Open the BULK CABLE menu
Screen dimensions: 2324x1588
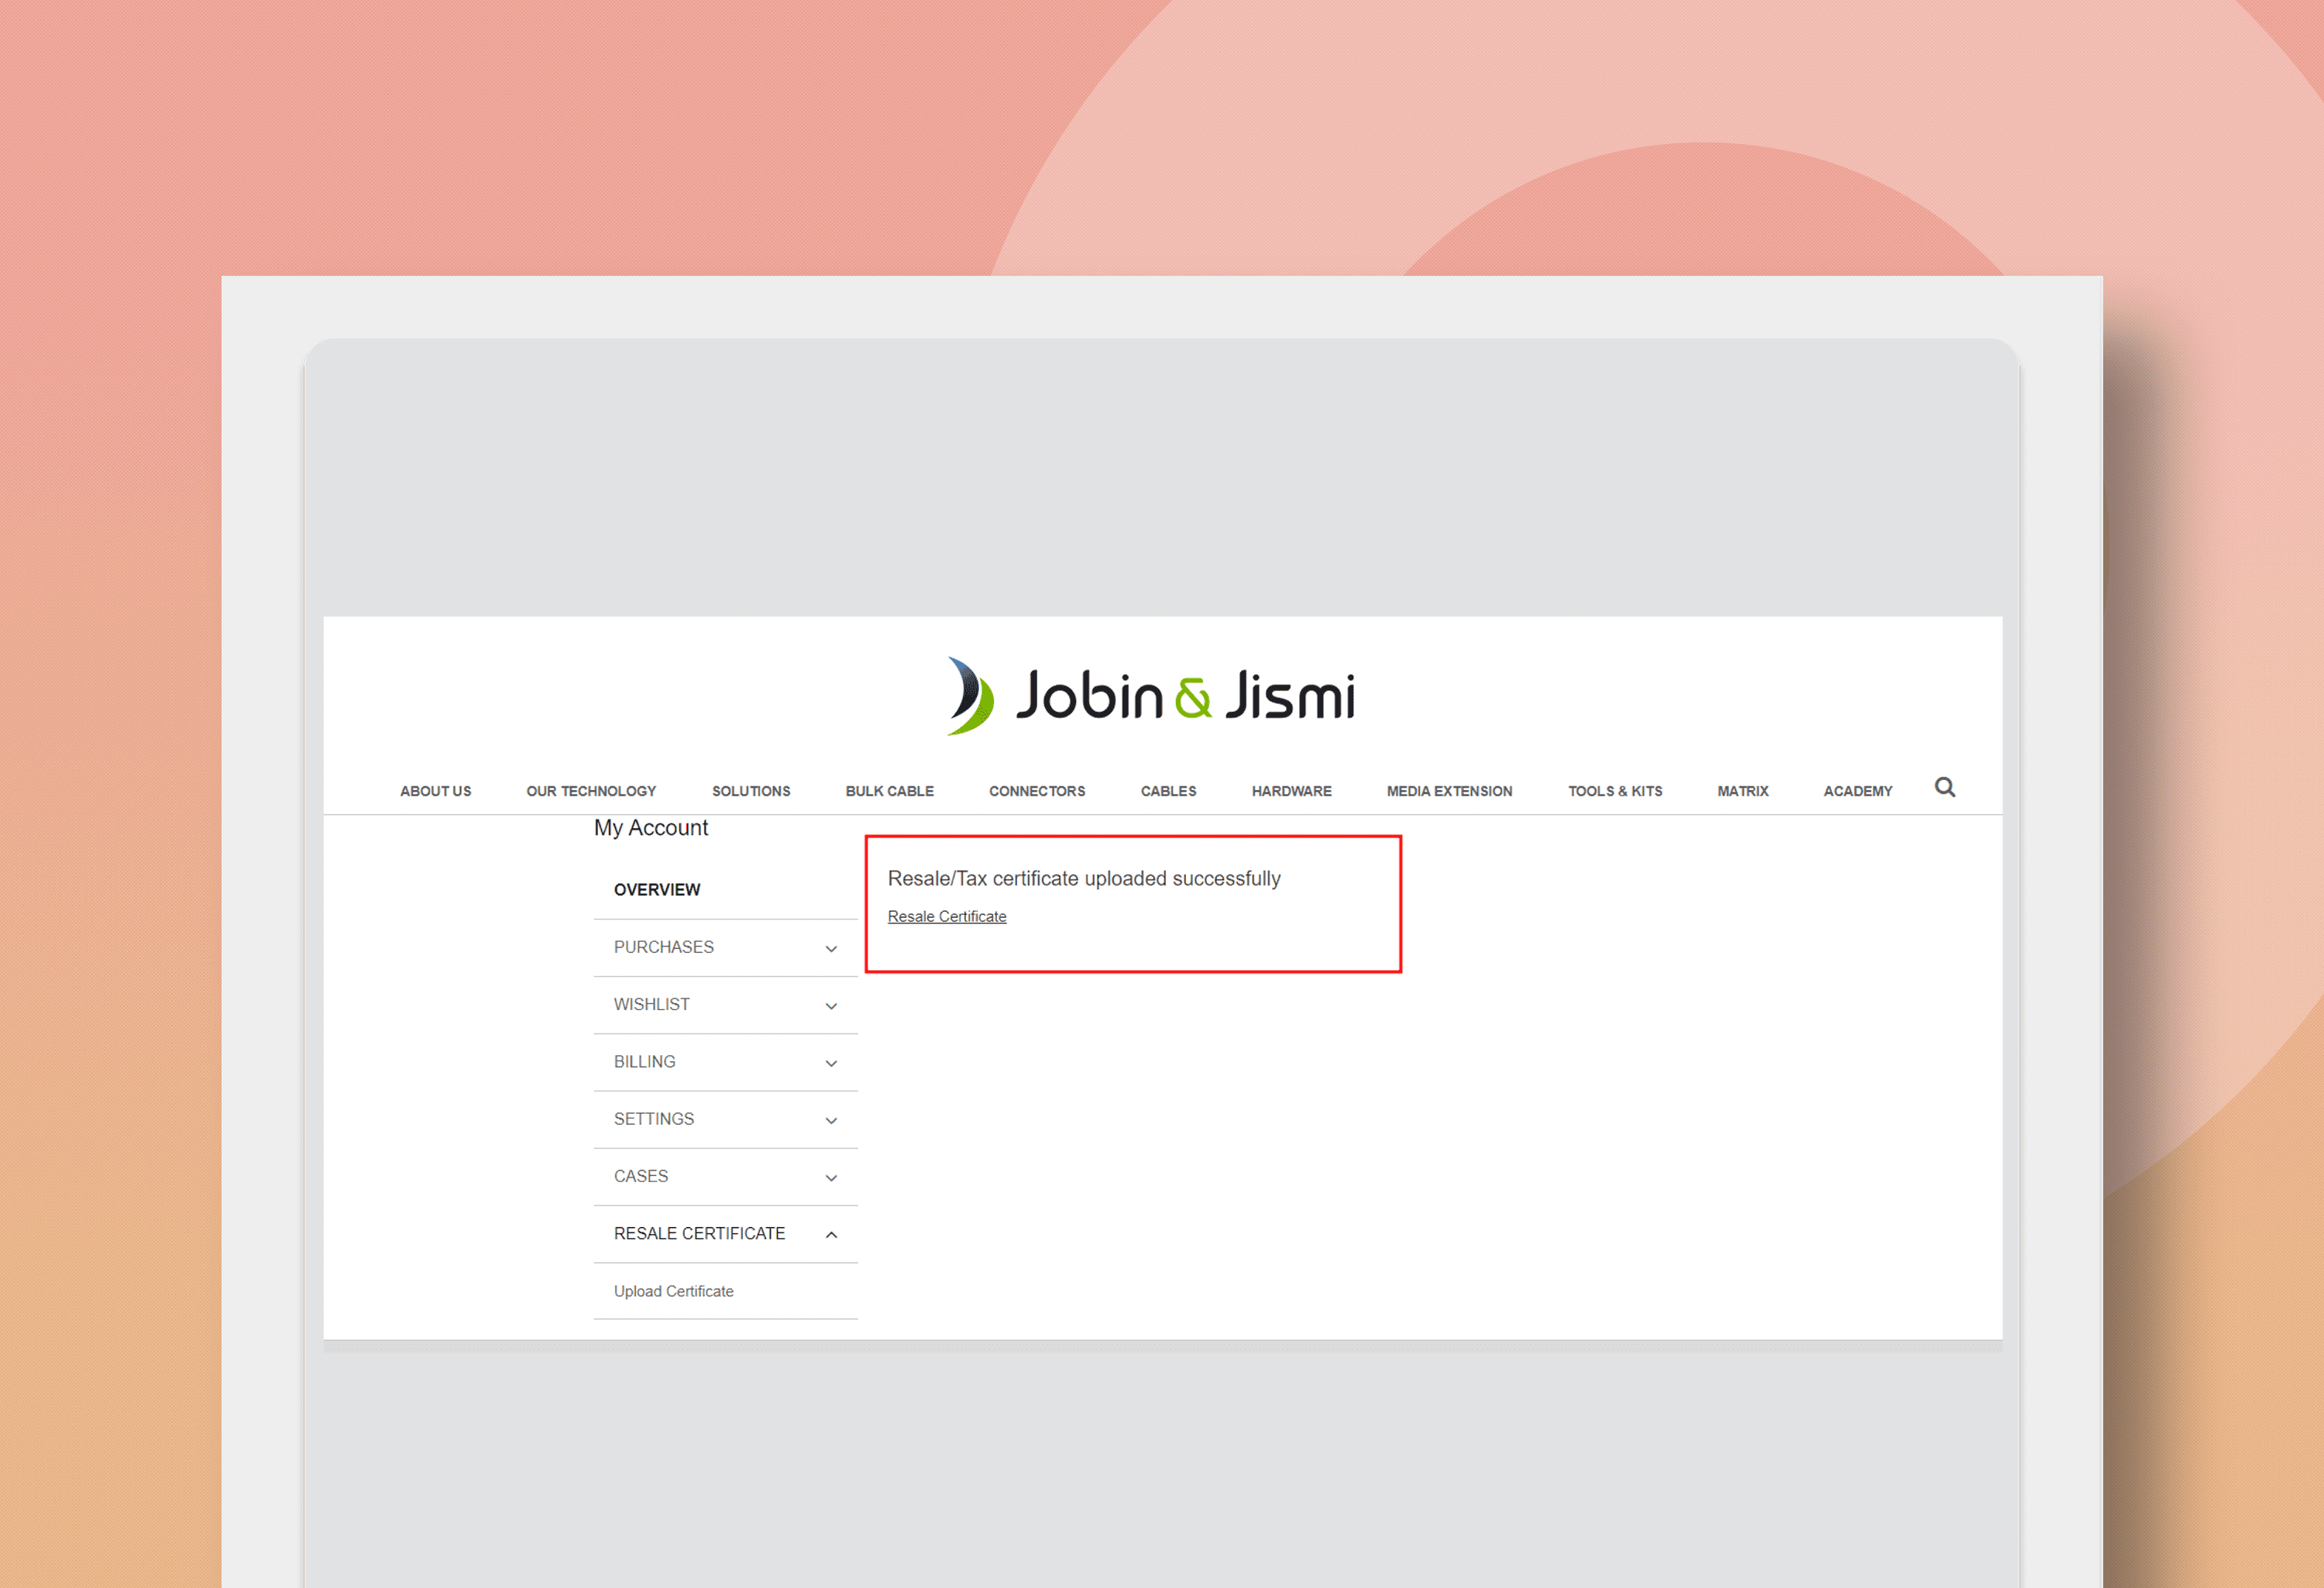[x=889, y=790]
